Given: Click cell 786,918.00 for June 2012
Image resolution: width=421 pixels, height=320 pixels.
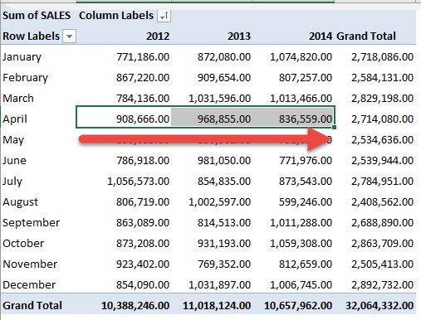Looking at the screenshot, I should pos(143,161).
